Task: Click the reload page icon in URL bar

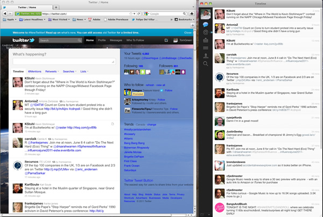Action: (139, 14)
